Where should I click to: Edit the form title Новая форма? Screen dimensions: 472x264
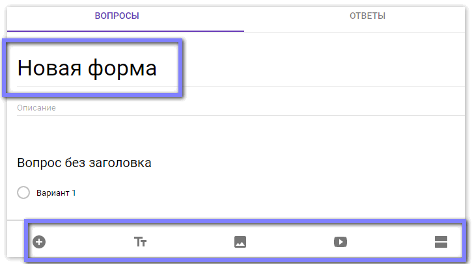click(87, 68)
